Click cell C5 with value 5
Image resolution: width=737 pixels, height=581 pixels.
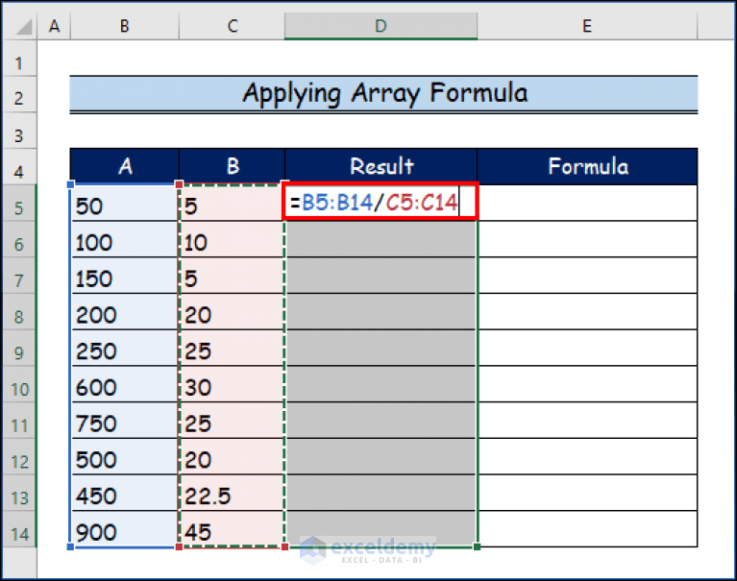tap(233, 203)
